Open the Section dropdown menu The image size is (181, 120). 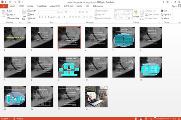tap(32, 18)
